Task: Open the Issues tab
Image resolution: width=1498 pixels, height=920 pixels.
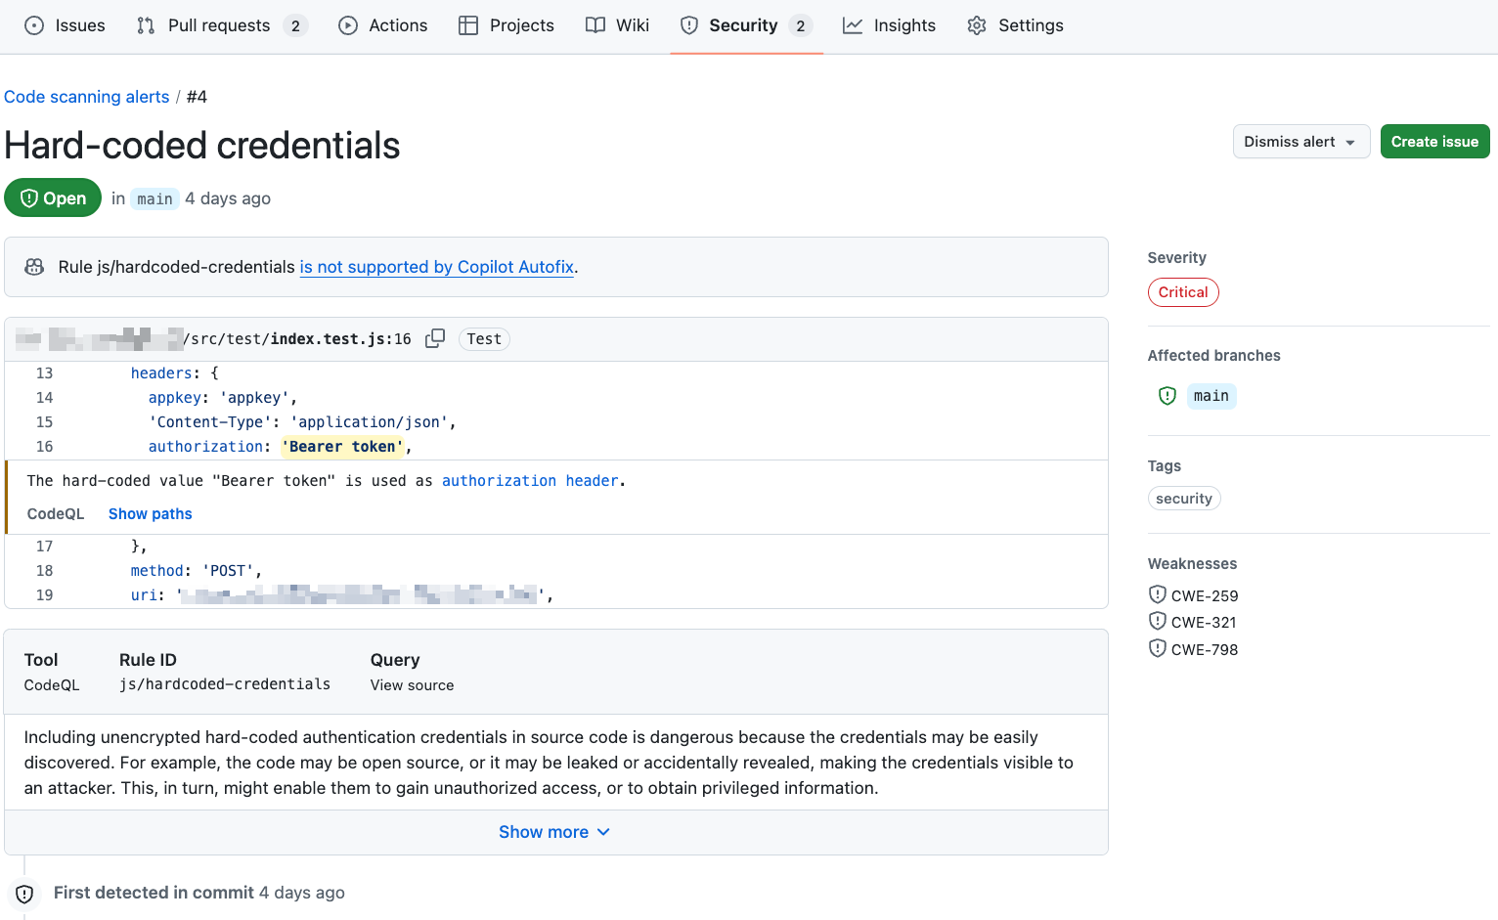Action: point(65,25)
